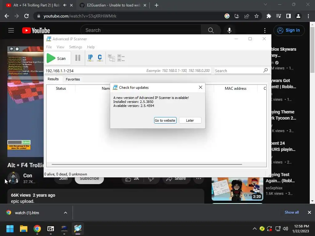
Task: Click the Pause scan icon
Action: click(78, 58)
